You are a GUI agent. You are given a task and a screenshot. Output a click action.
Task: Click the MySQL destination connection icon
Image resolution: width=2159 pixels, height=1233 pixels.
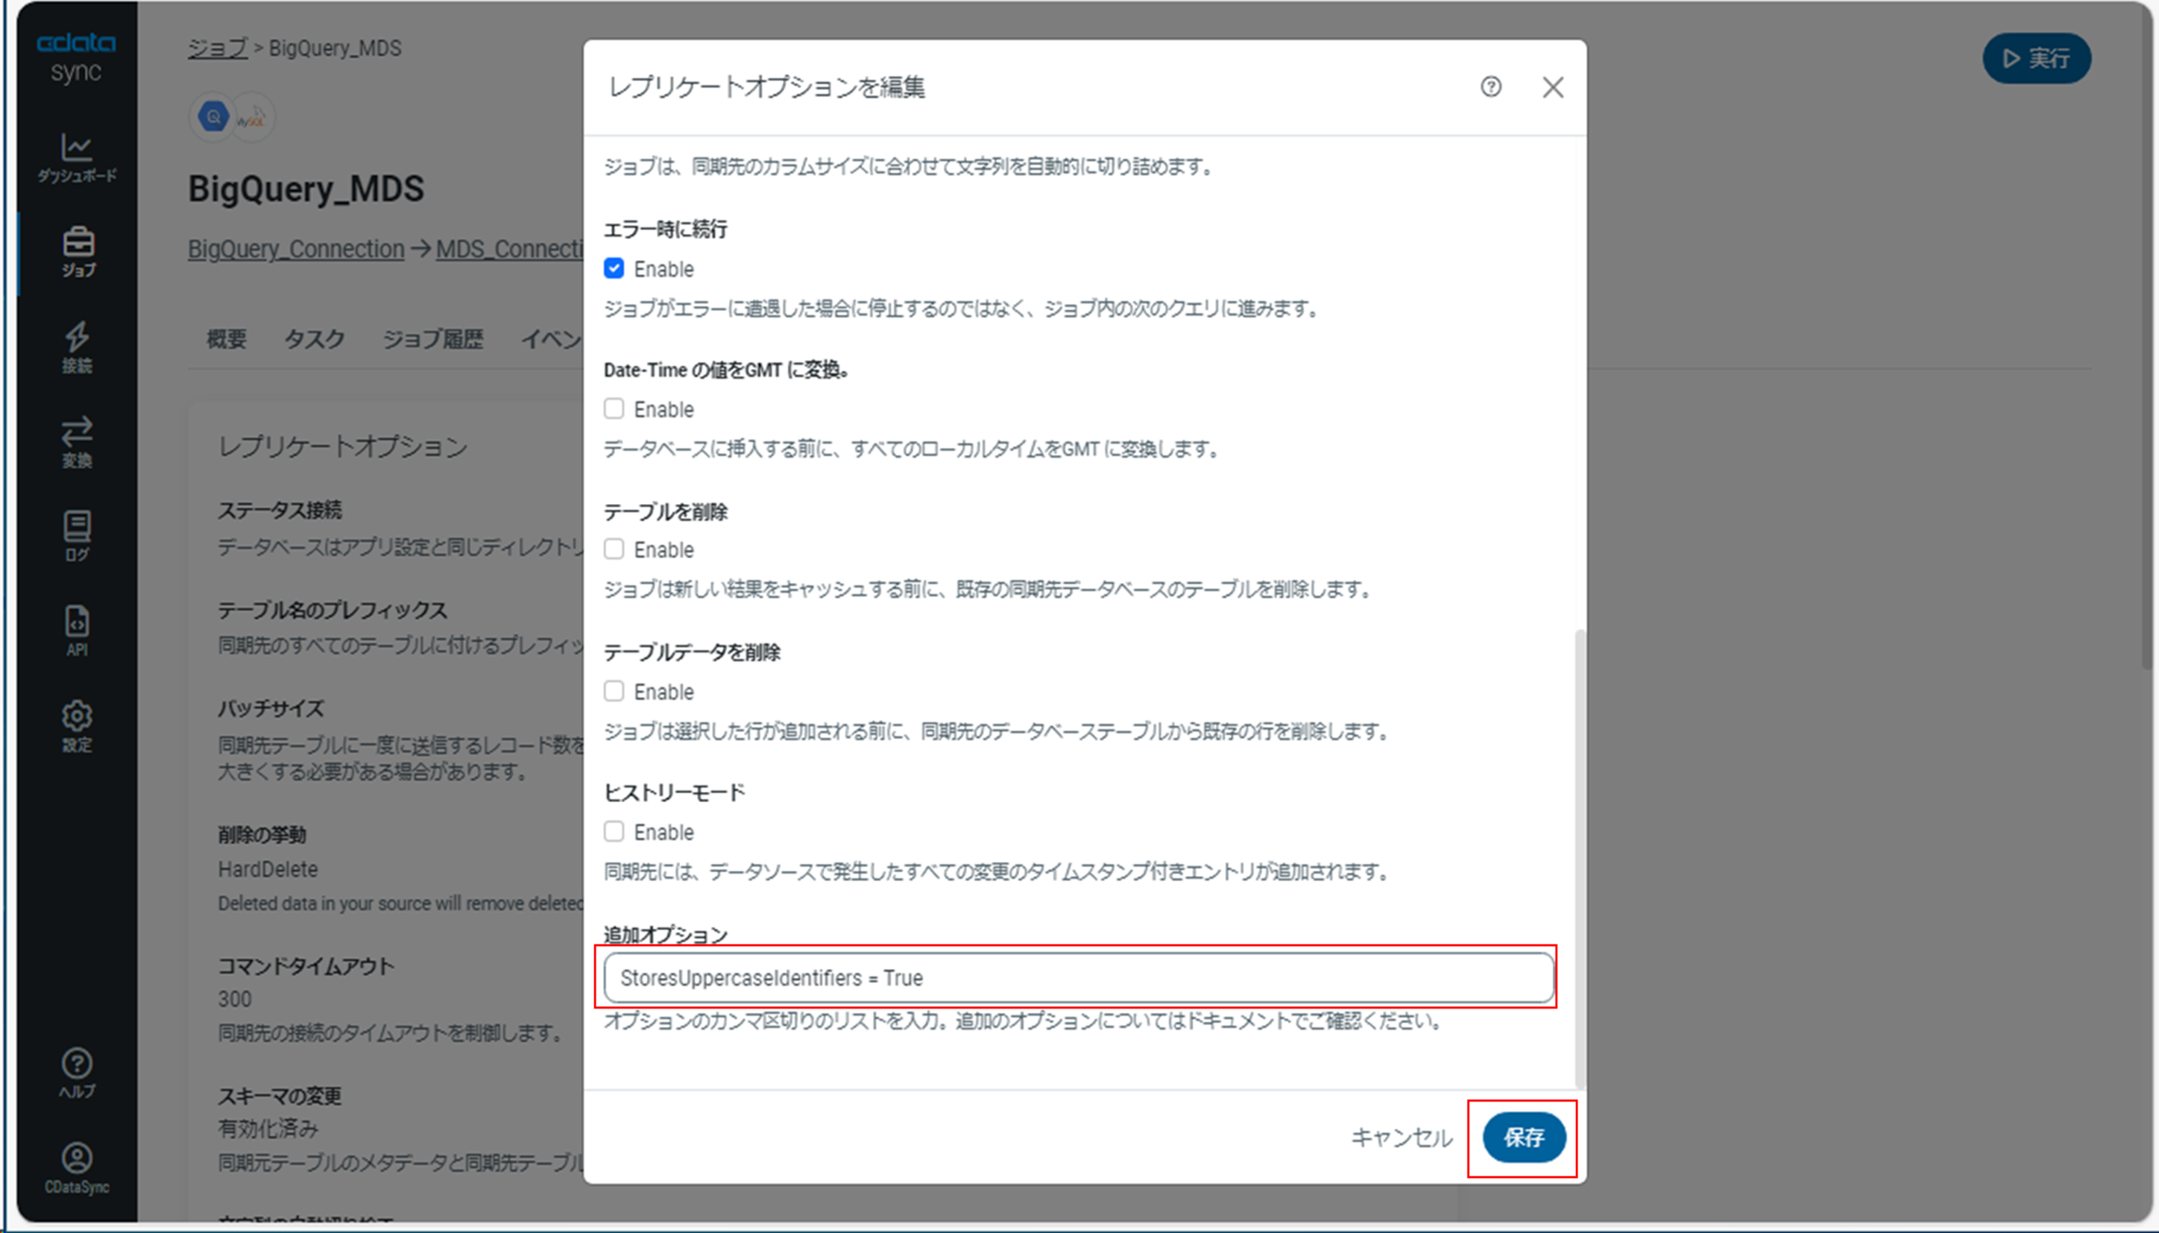point(252,118)
